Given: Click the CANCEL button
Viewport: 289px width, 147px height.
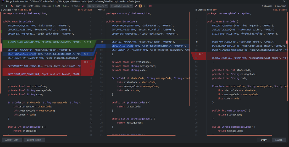Looking at the screenshot, I should [279, 140].
